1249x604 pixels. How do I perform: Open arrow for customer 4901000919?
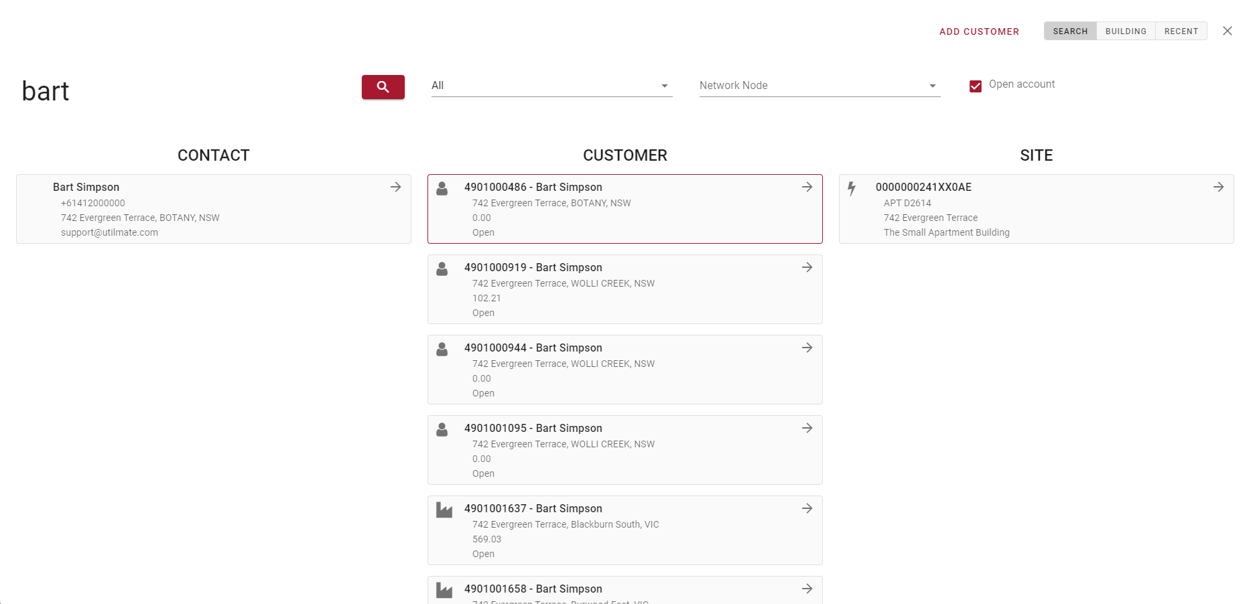tap(807, 267)
